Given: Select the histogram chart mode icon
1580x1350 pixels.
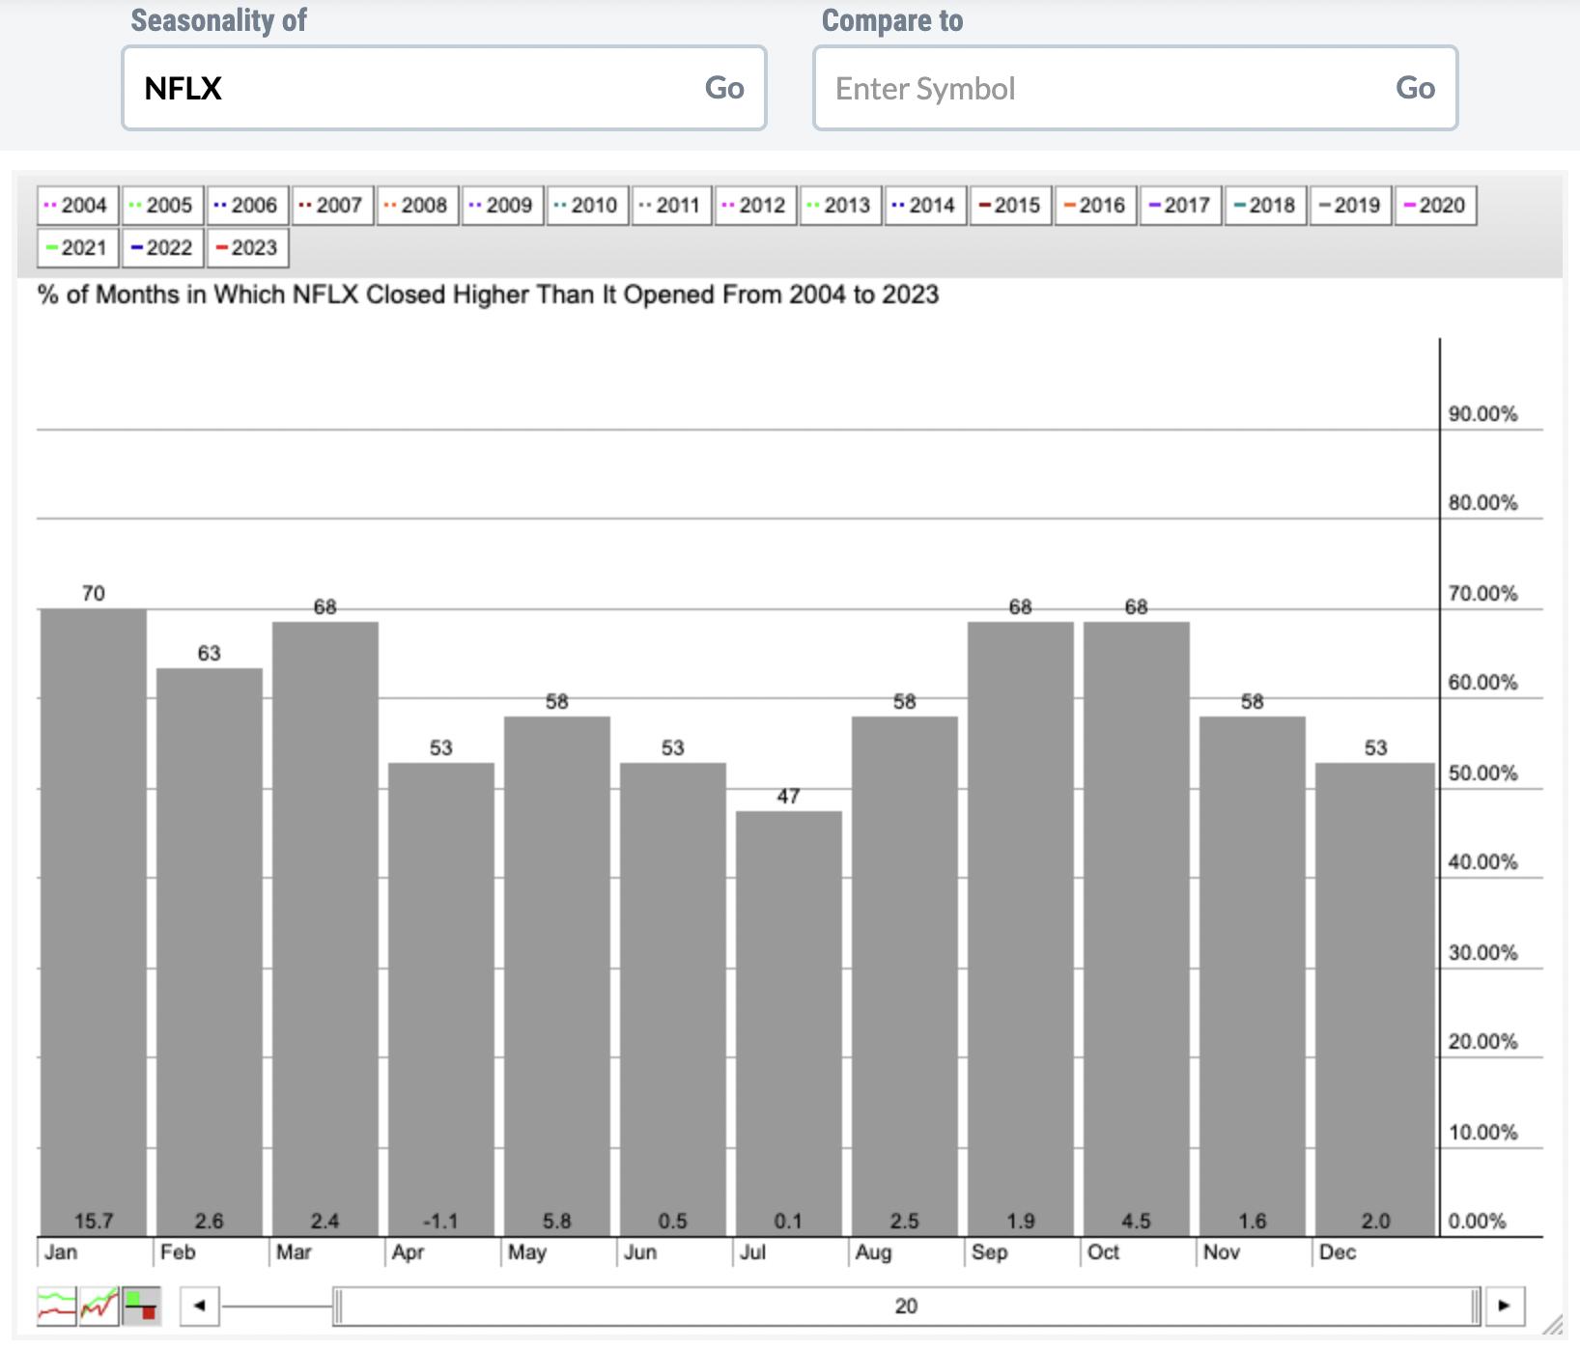Looking at the screenshot, I should pos(141,1307).
